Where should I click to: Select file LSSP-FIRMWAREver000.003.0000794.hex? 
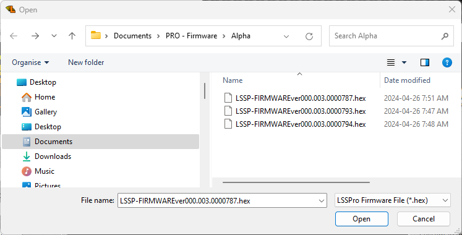(301, 124)
